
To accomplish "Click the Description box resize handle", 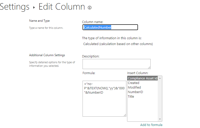I will (x=149, y=68).
